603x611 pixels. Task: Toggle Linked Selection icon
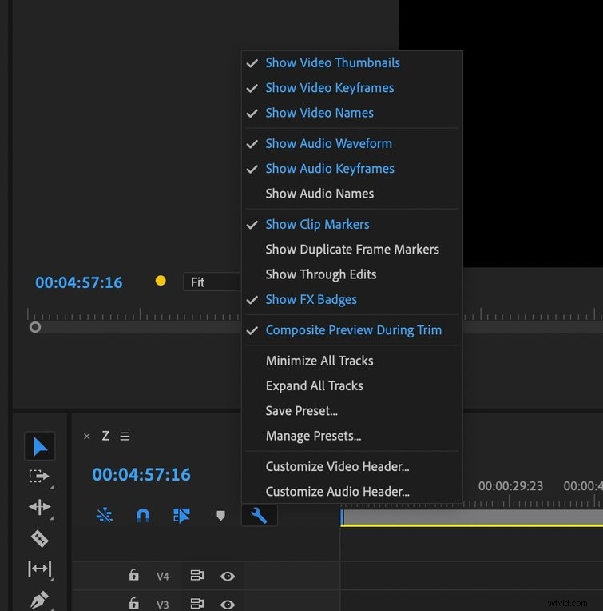[x=181, y=515]
